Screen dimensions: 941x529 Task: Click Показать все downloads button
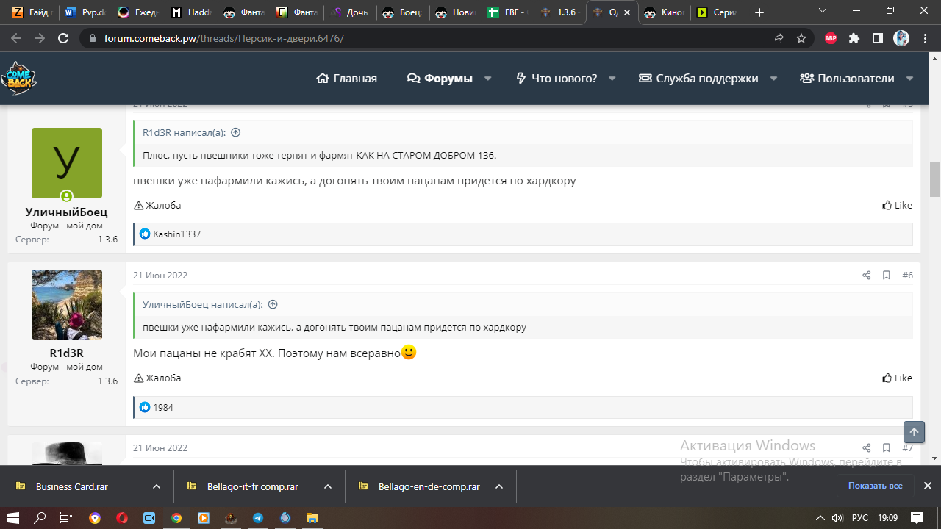click(x=875, y=486)
